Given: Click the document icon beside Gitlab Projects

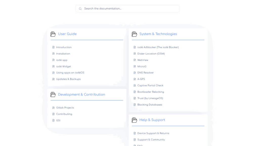Looking at the screenshot, I should click(53, 108).
